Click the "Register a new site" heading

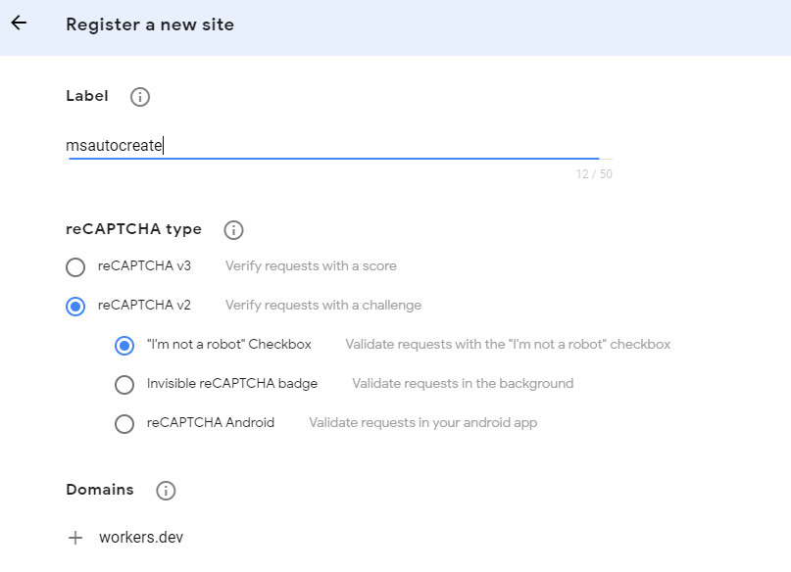coord(150,24)
